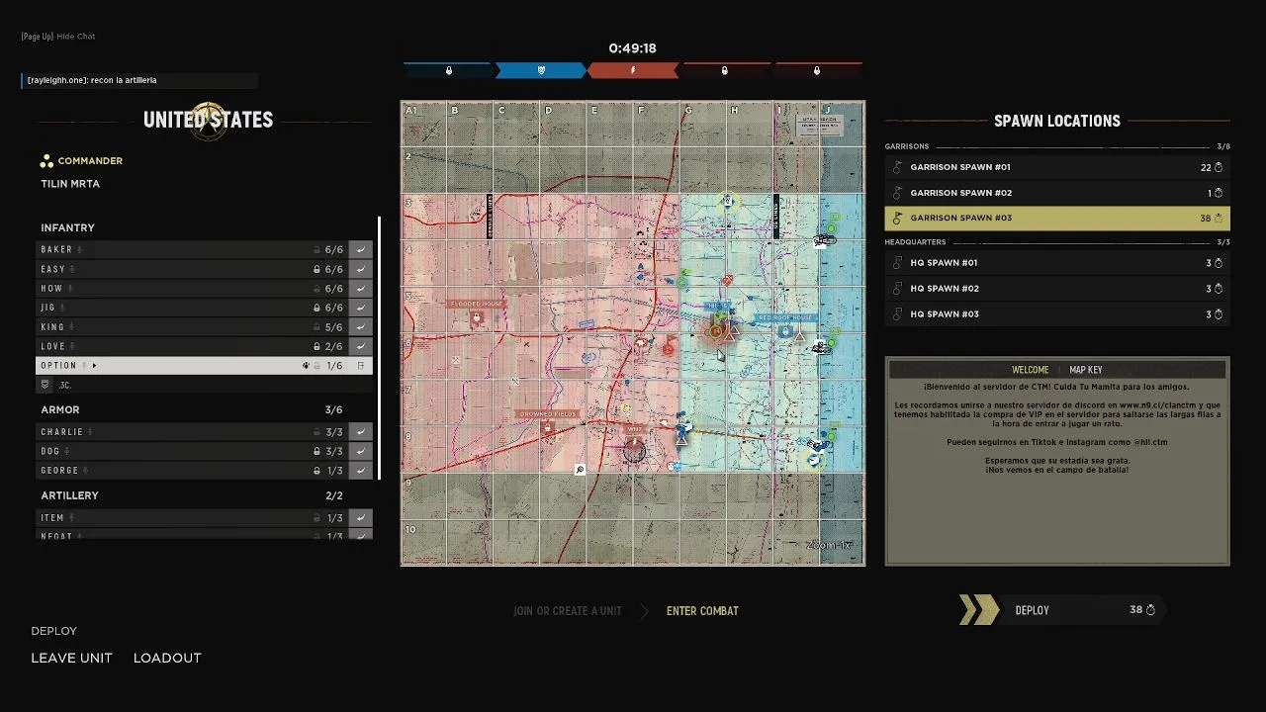Join the How infantry unit
This screenshot has width=1266, height=712.
point(361,289)
